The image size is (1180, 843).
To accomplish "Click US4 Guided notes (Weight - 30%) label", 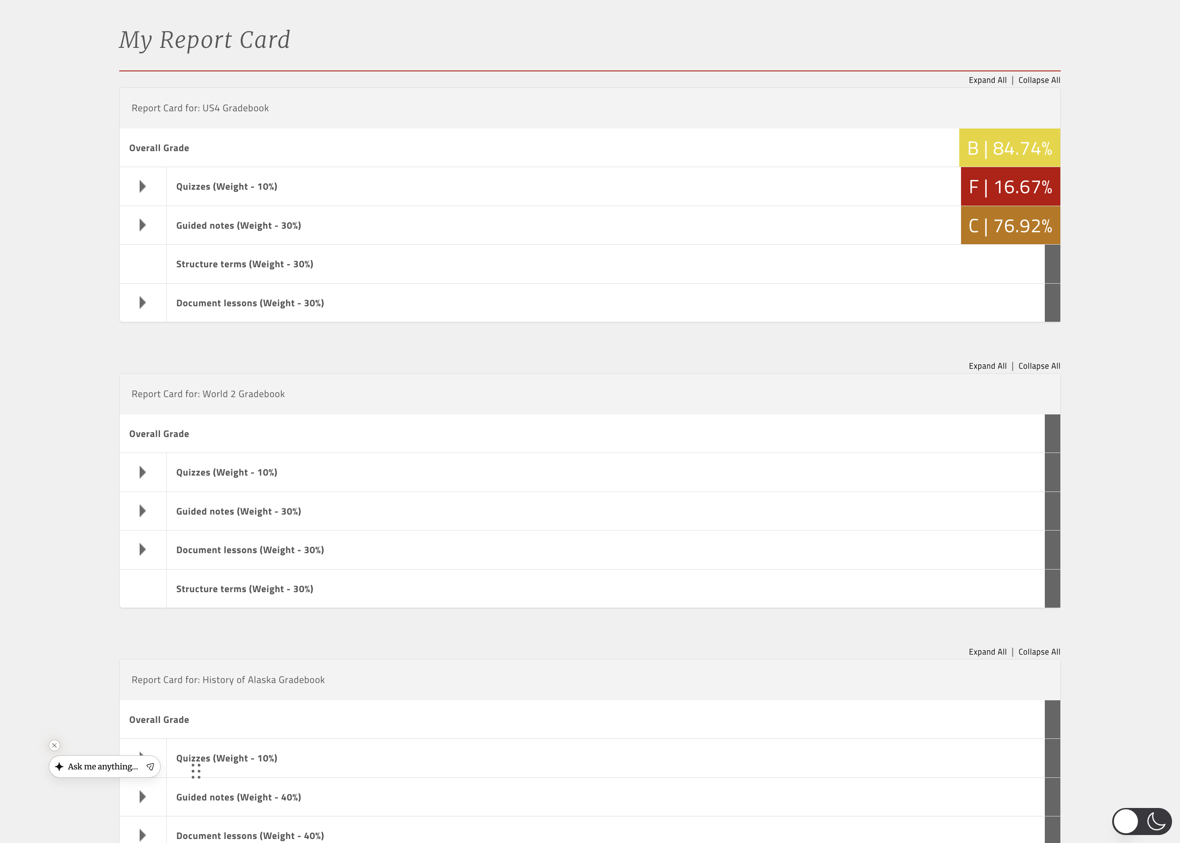I will click(x=239, y=225).
